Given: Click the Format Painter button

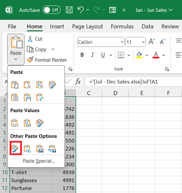Looking at the screenshot, I should click(x=47, y=60).
